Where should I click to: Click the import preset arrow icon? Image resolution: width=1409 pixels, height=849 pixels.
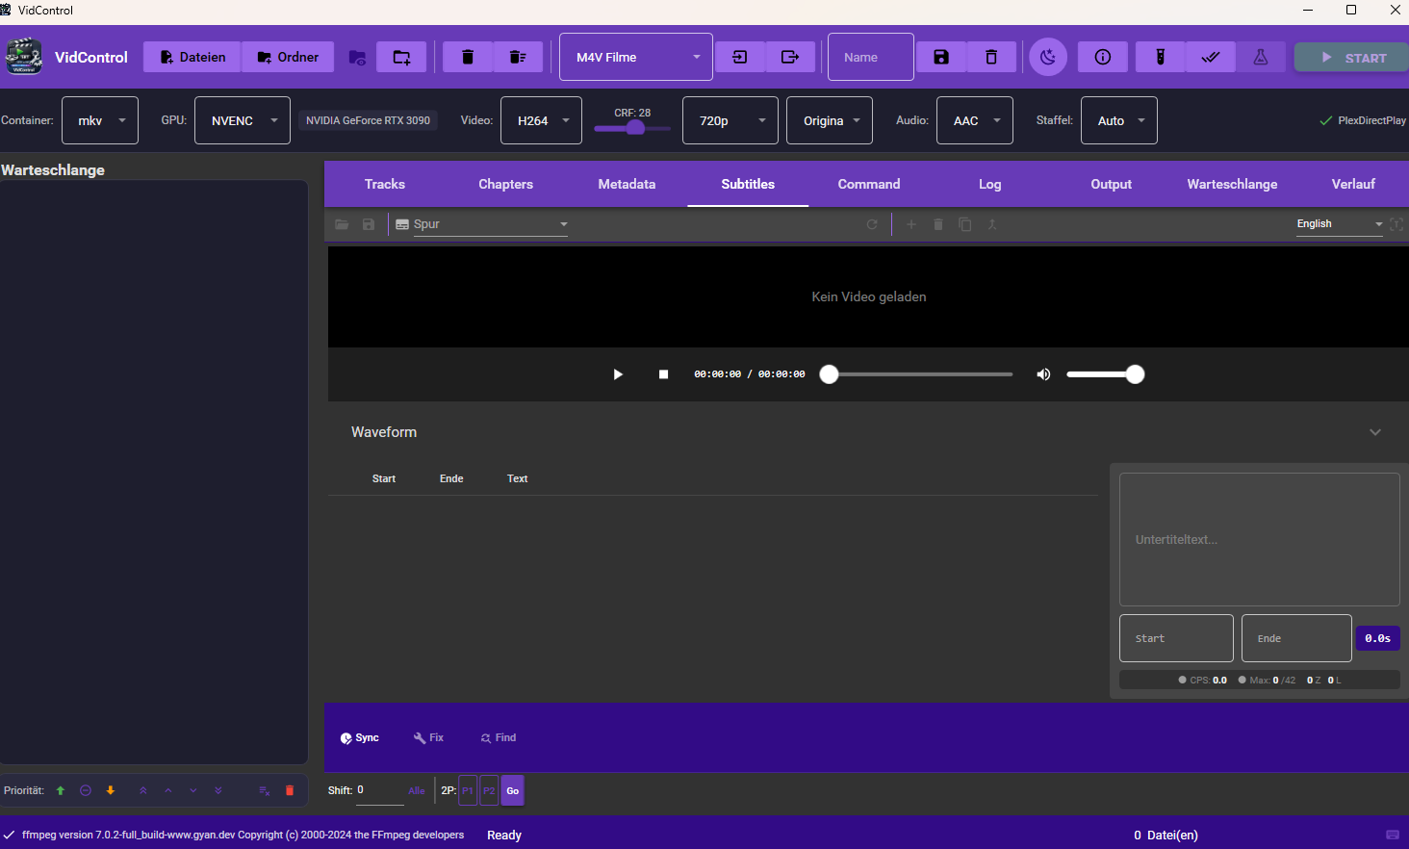point(740,58)
